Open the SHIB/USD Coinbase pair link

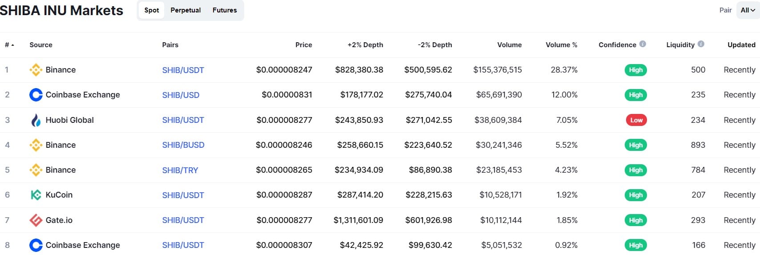[x=181, y=95]
